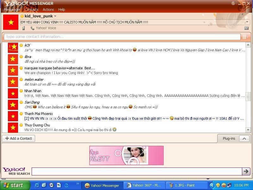Open the Actions menu

tap(48, 9)
